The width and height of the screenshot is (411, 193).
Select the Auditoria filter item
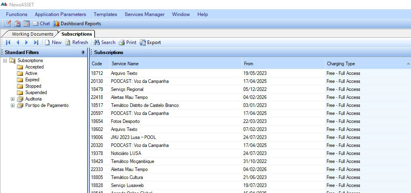pos(33,99)
